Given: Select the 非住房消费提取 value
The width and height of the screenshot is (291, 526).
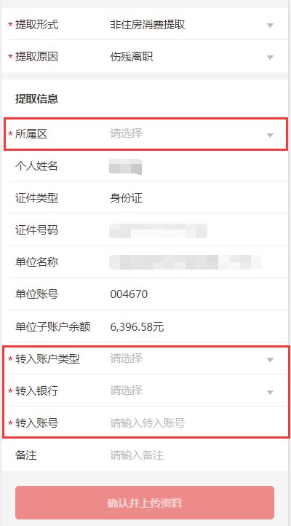Looking at the screenshot, I should (148, 25).
